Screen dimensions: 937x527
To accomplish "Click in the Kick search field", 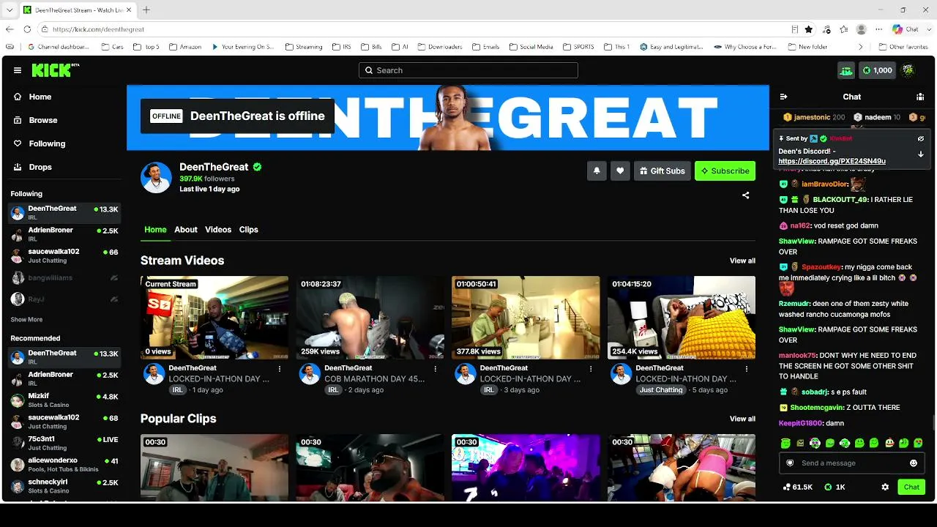I will pos(468,70).
